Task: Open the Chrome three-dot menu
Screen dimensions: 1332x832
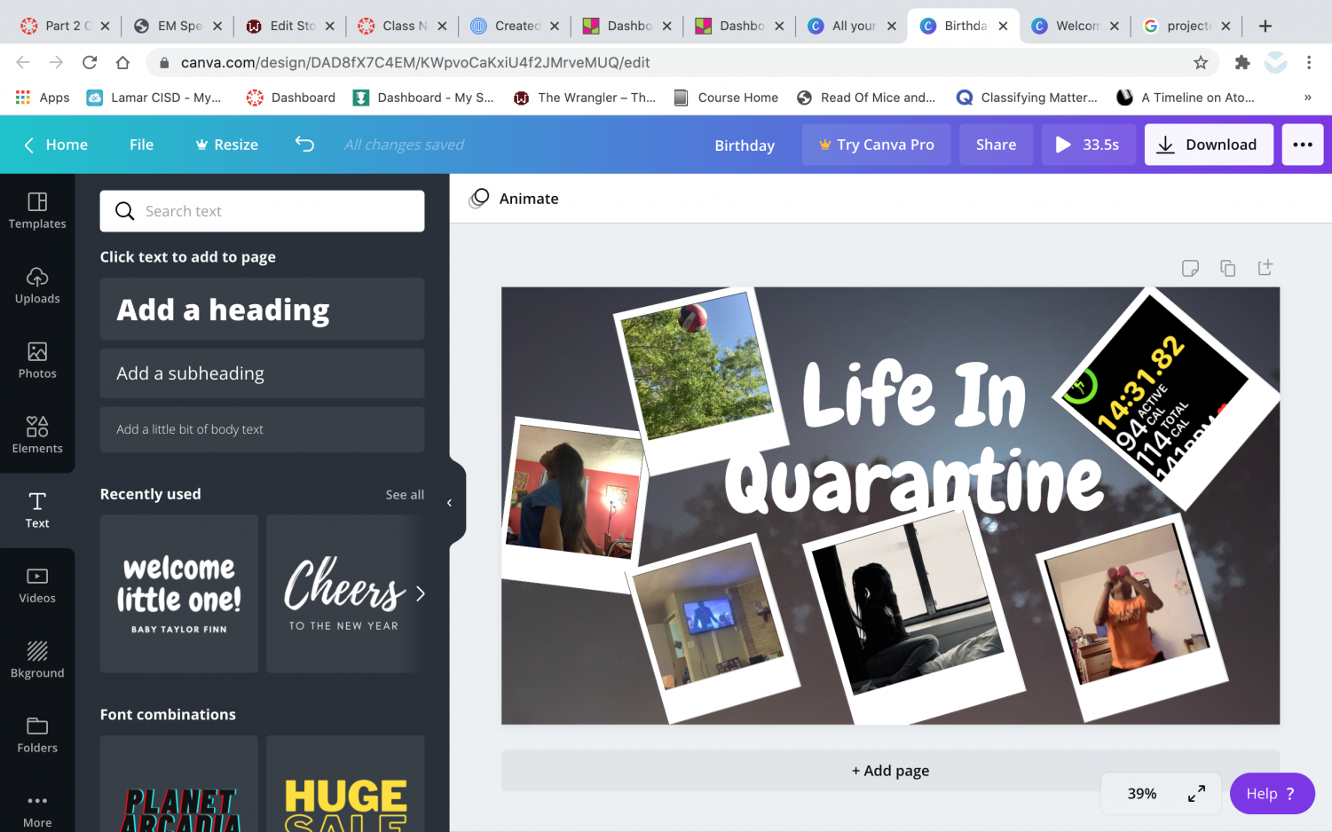Action: click(1309, 62)
